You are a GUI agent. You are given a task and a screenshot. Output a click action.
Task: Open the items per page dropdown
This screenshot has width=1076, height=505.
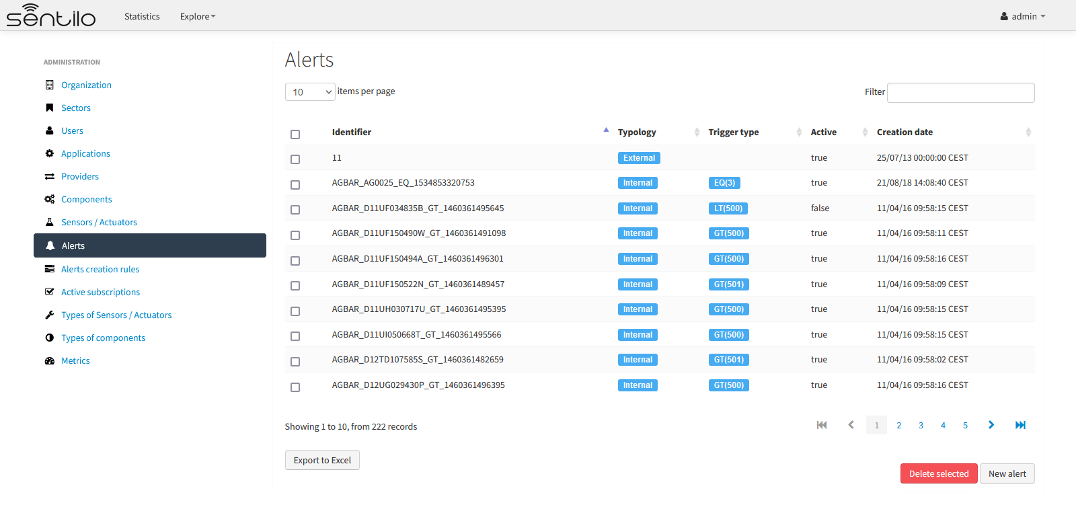[310, 92]
